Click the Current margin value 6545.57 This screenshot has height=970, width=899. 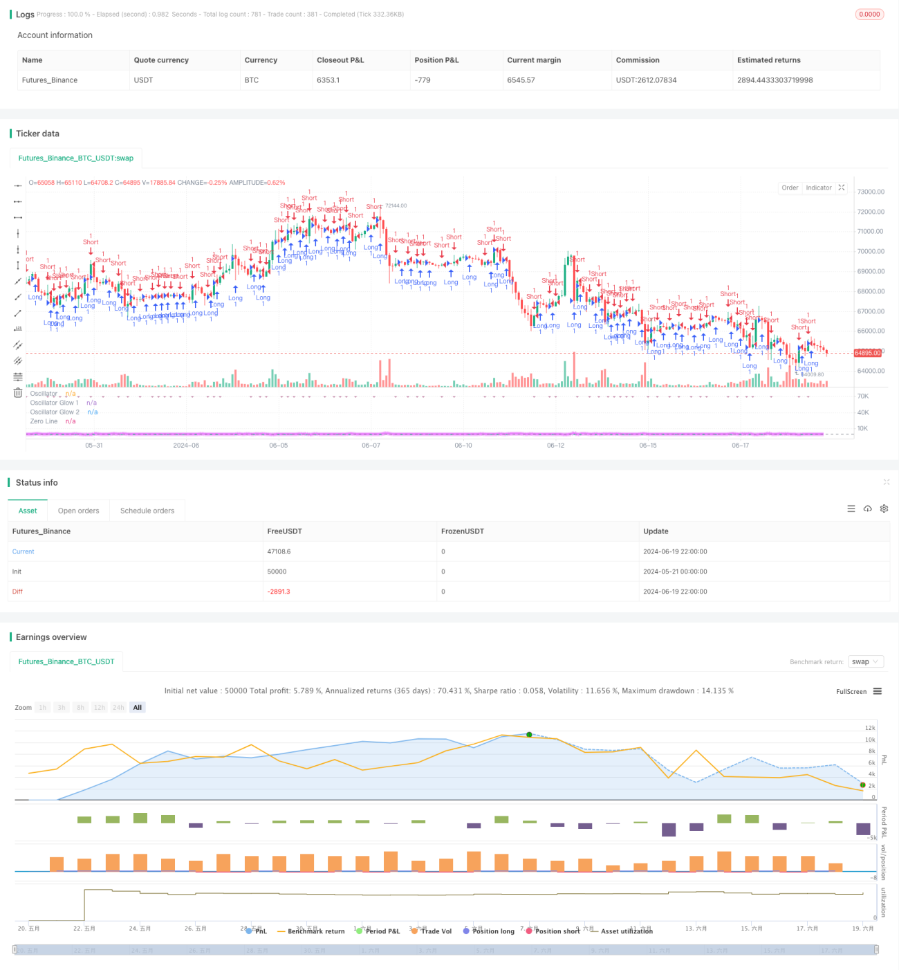[521, 80]
